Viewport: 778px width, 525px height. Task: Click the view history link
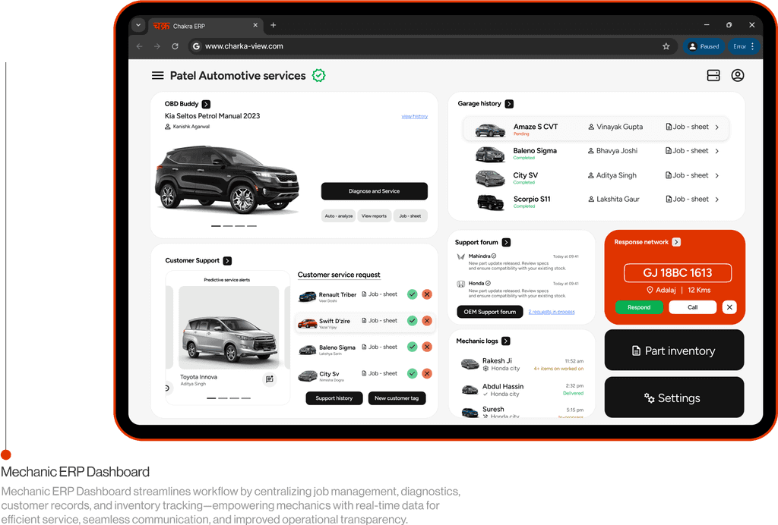(x=414, y=116)
